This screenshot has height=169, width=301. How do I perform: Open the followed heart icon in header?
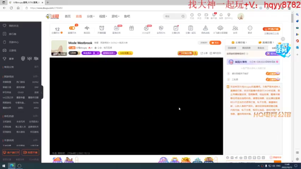tap(199, 15)
